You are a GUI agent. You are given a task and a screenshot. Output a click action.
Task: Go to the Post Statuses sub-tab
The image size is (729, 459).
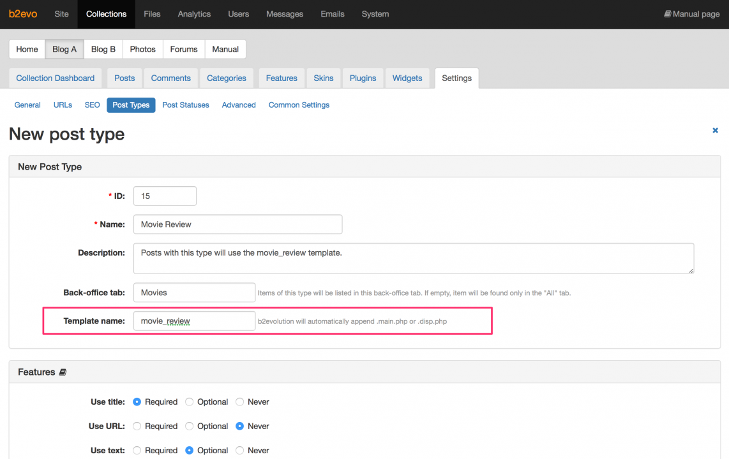[x=186, y=105]
